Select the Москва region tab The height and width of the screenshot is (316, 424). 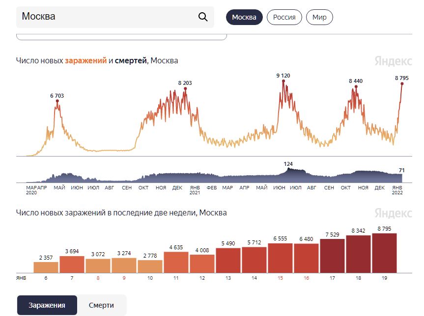click(244, 17)
